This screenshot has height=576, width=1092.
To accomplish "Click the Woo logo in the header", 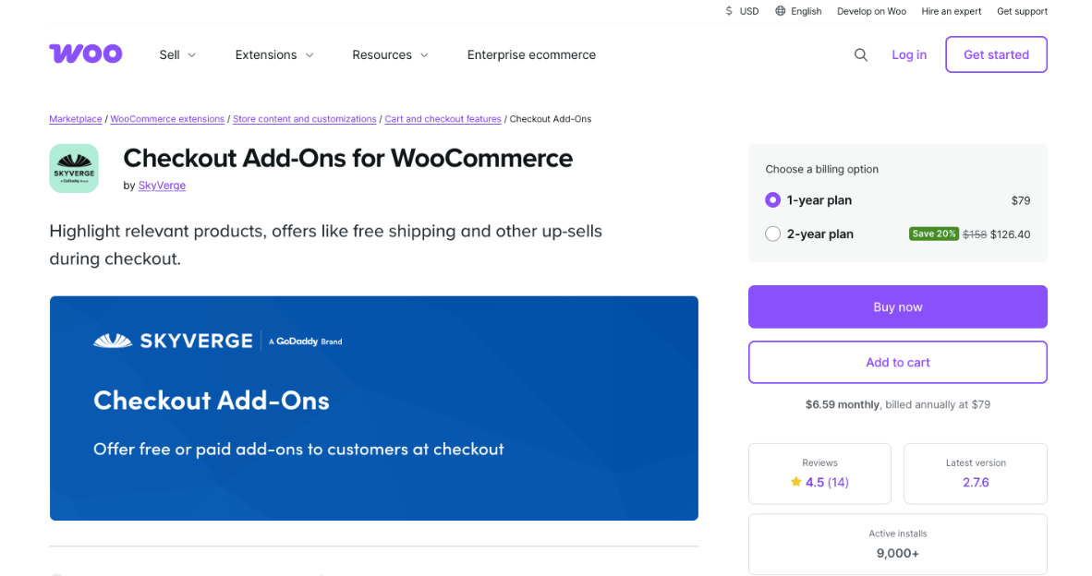I will (85, 54).
